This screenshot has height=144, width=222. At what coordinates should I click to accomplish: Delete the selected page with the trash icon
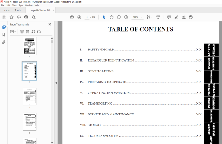click(22, 32)
